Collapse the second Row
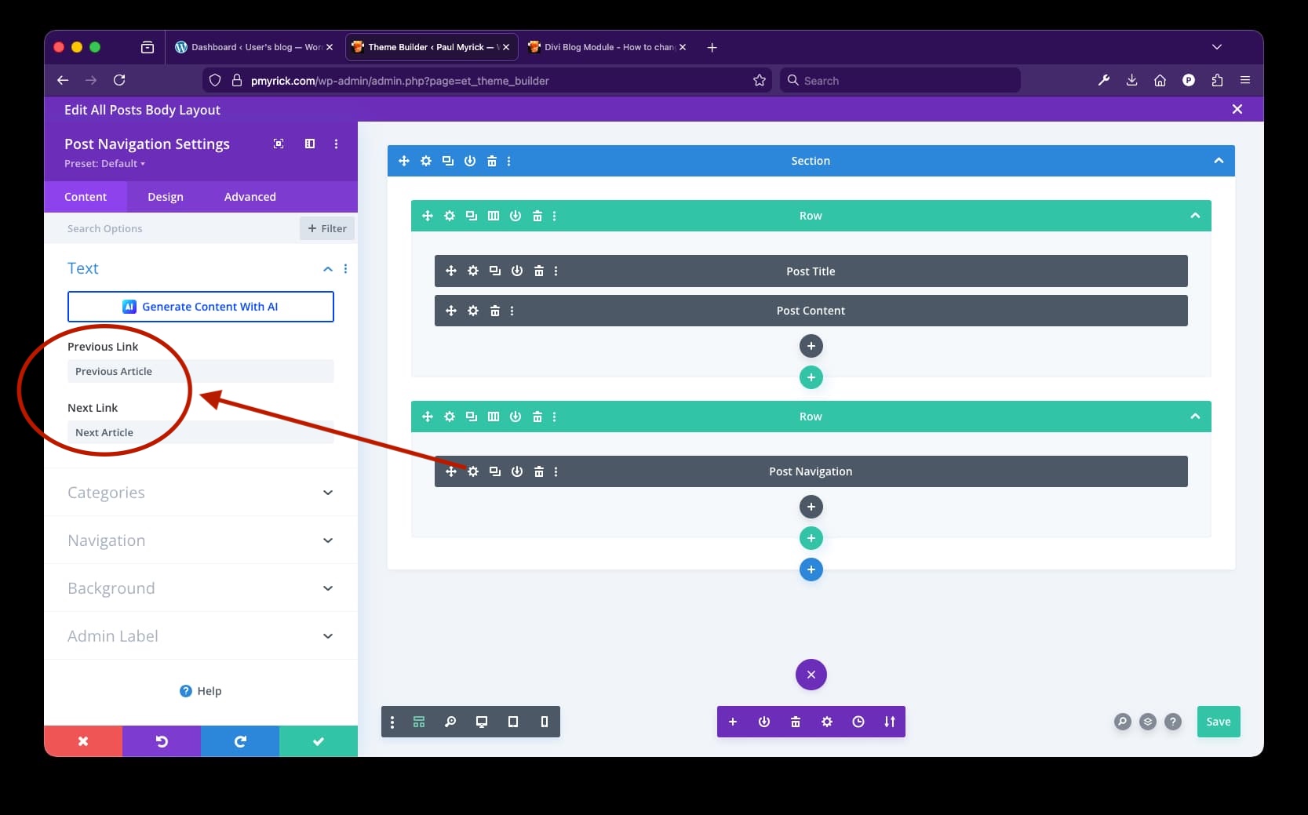 1195,417
